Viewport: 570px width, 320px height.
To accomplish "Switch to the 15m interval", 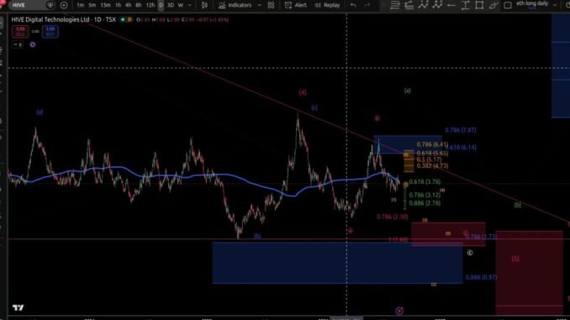I will coord(105,5).
